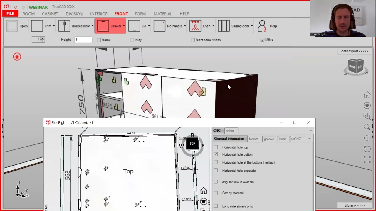Select the Trim front icon
This screenshot has width=376, height=211.
tap(37, 26)
